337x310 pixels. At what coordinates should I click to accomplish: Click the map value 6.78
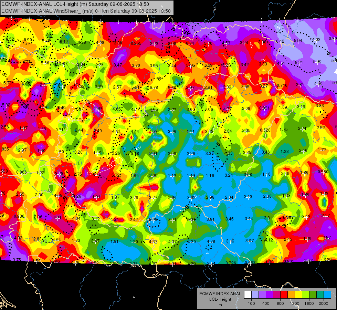154,87
